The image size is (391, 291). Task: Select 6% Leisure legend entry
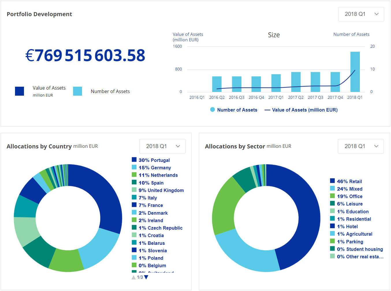[x=347, y=204]
